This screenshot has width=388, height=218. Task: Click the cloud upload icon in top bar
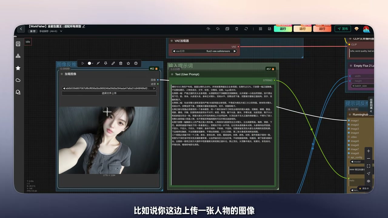click(x=208, y=29)
